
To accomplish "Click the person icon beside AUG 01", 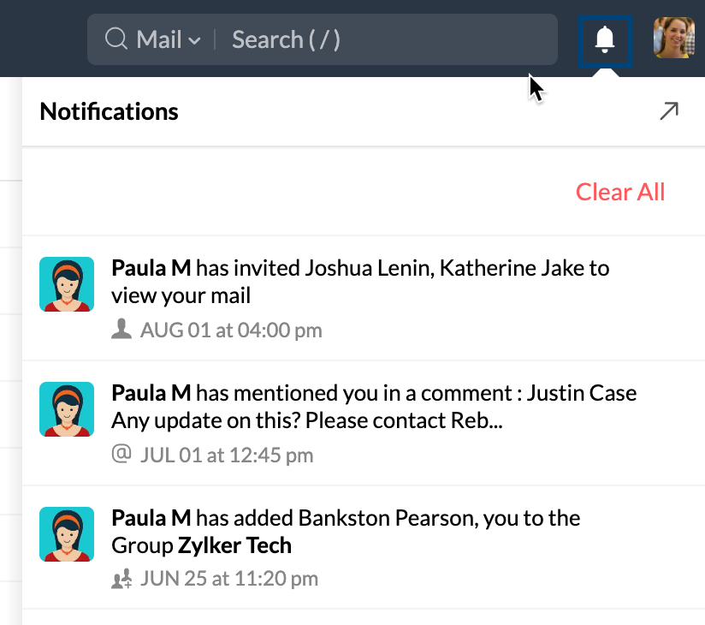I will pyautogui.click(x=121, y=330).
